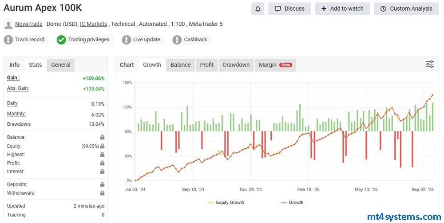This screenshot has height=223, width=444.
Task: Open the General tab
Action: [x=61, y=65]
